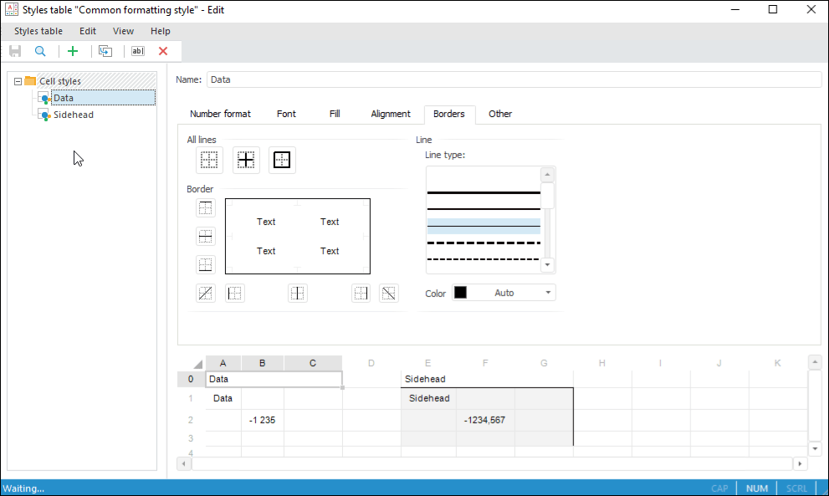Click the Line type list scroll-down arrow
This screenshot has width=829, height=496.
(548, 265)
